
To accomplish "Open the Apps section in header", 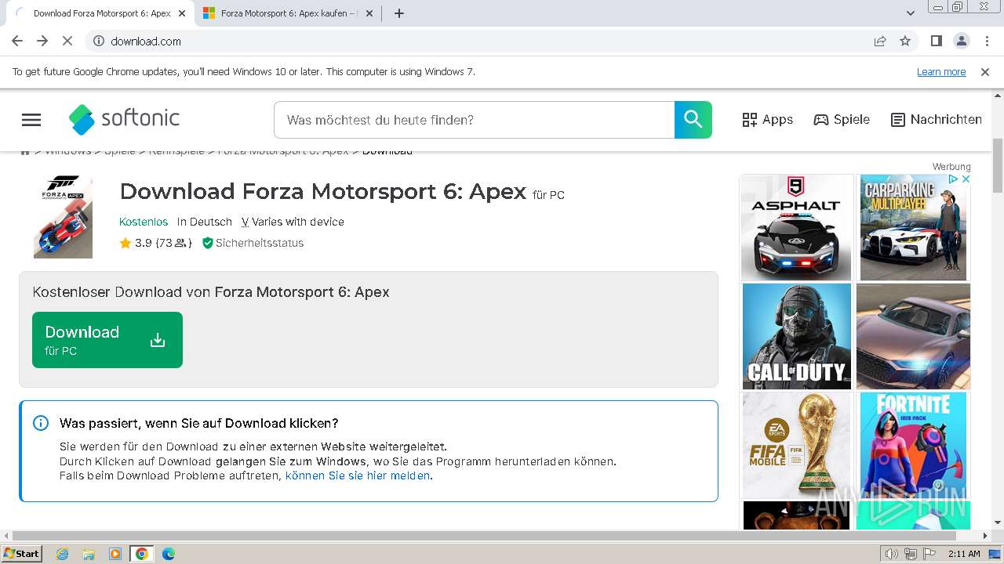I will [x=768, y=120].
